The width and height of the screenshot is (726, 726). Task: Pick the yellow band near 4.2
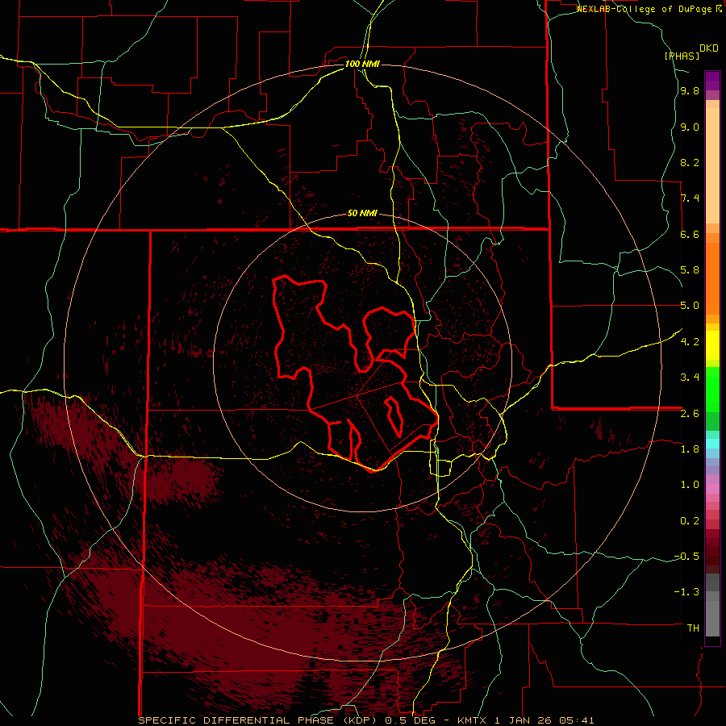(712, 345)
